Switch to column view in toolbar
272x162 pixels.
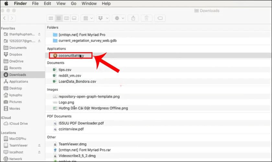pyautogui.click(x=66, y=18)
